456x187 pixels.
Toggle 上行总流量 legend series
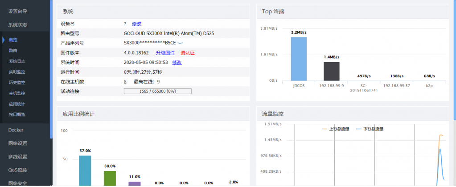point(336,129)
